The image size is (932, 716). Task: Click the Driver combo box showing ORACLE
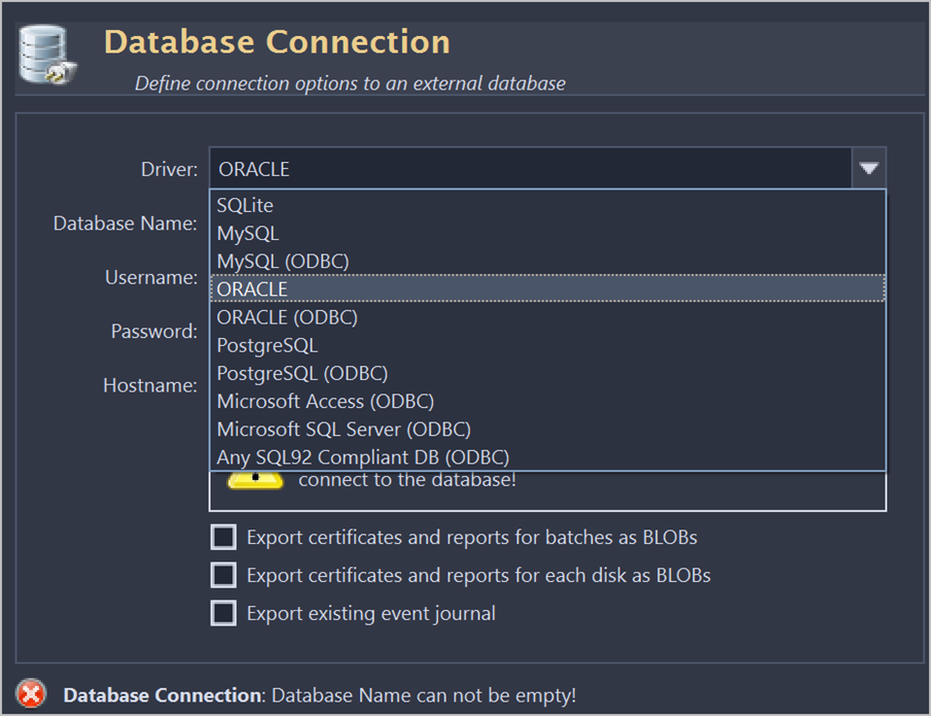coord(530,169)
